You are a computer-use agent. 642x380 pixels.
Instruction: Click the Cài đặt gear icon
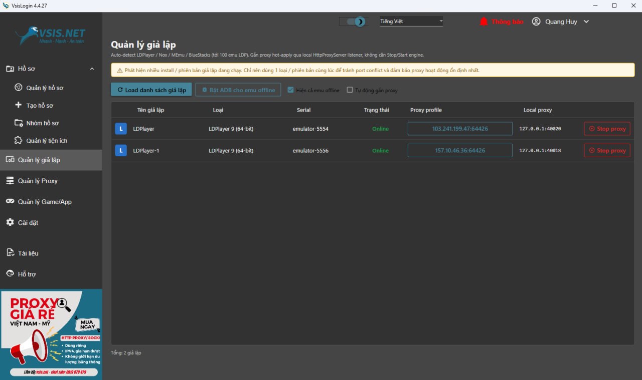pyautogui.click(x=10, y=222)
